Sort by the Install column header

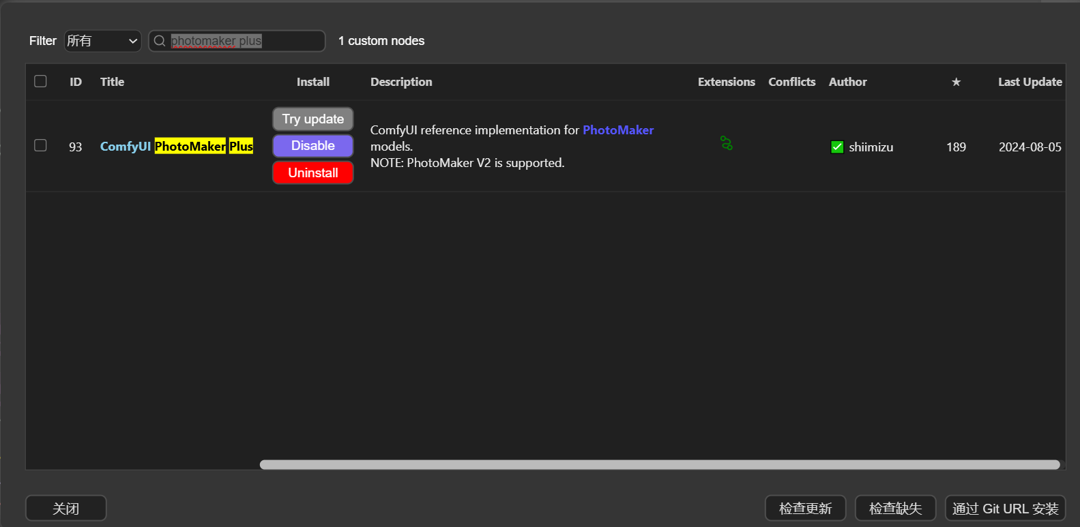(x=313, y=82)
